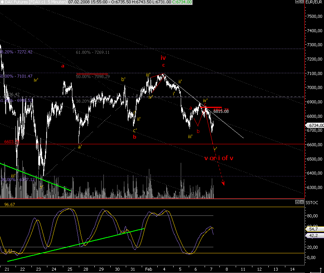Click the 28 date label on time axis
324x273 pixels.
(86, 269)
